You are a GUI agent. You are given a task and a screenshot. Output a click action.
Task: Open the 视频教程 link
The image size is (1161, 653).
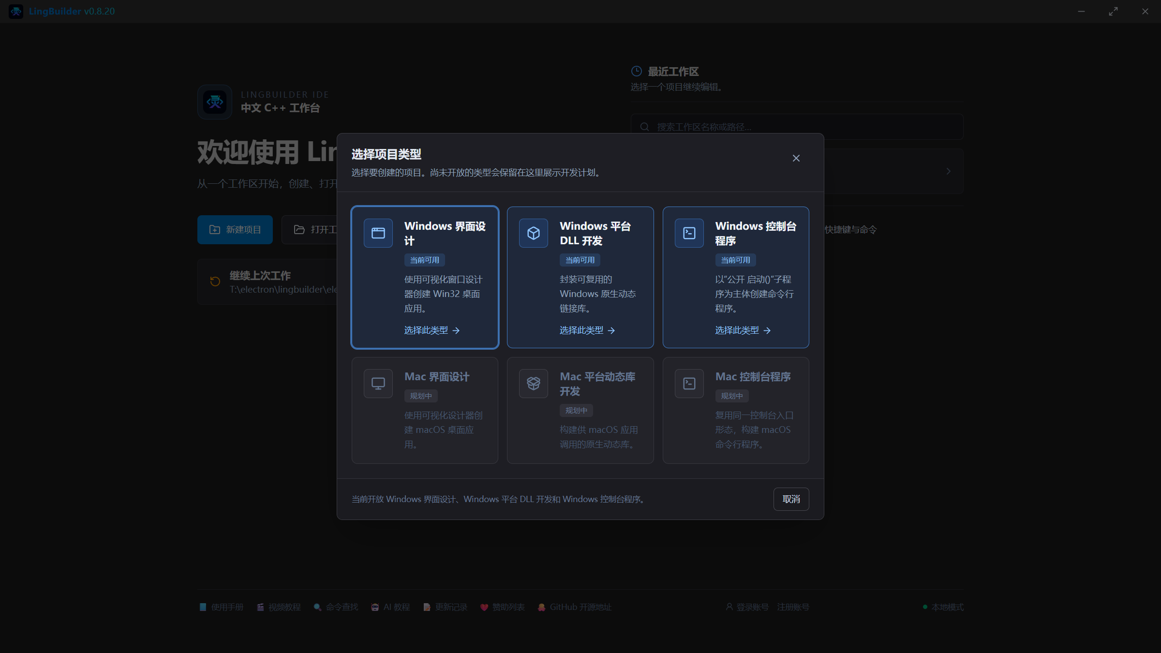[279, 607]
